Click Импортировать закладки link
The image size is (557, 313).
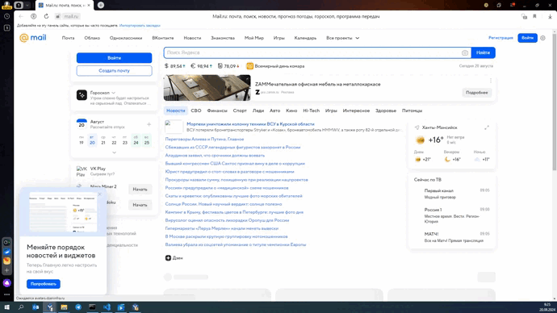coord(140,26)
